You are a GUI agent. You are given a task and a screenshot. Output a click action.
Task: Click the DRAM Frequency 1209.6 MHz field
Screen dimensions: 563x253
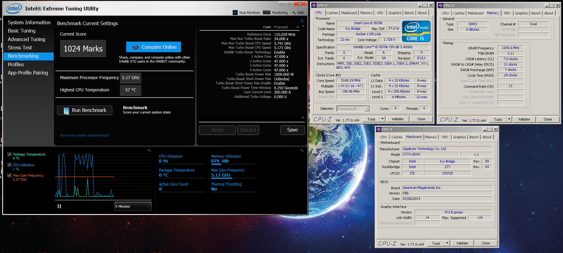(x=511, y=48)
